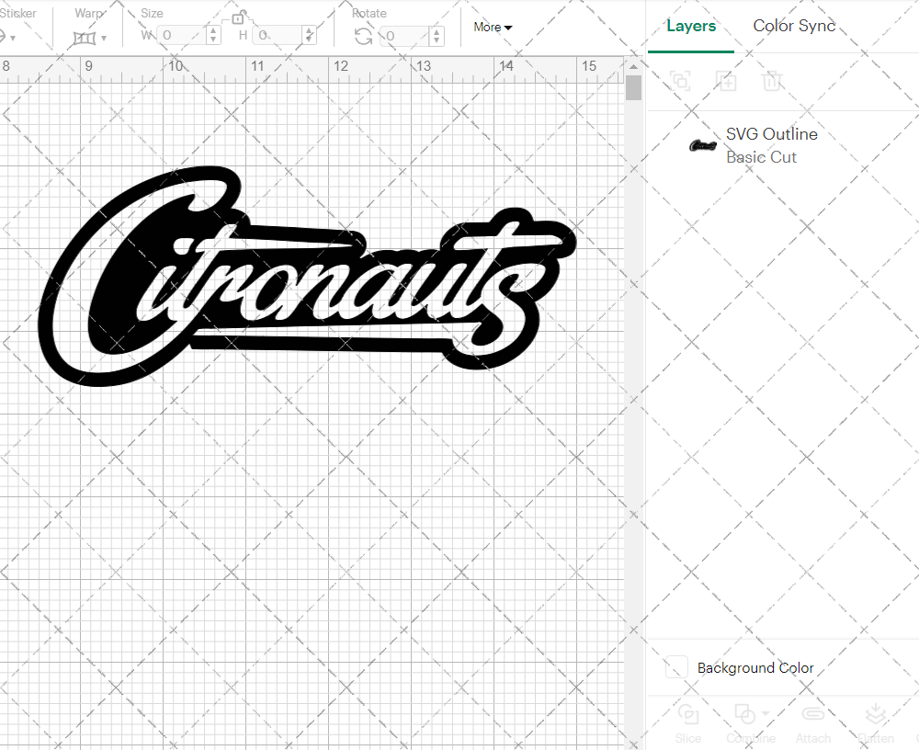Switch to the Color Sync tab
Screen dimensions: 919x750
tap(794, 26)
